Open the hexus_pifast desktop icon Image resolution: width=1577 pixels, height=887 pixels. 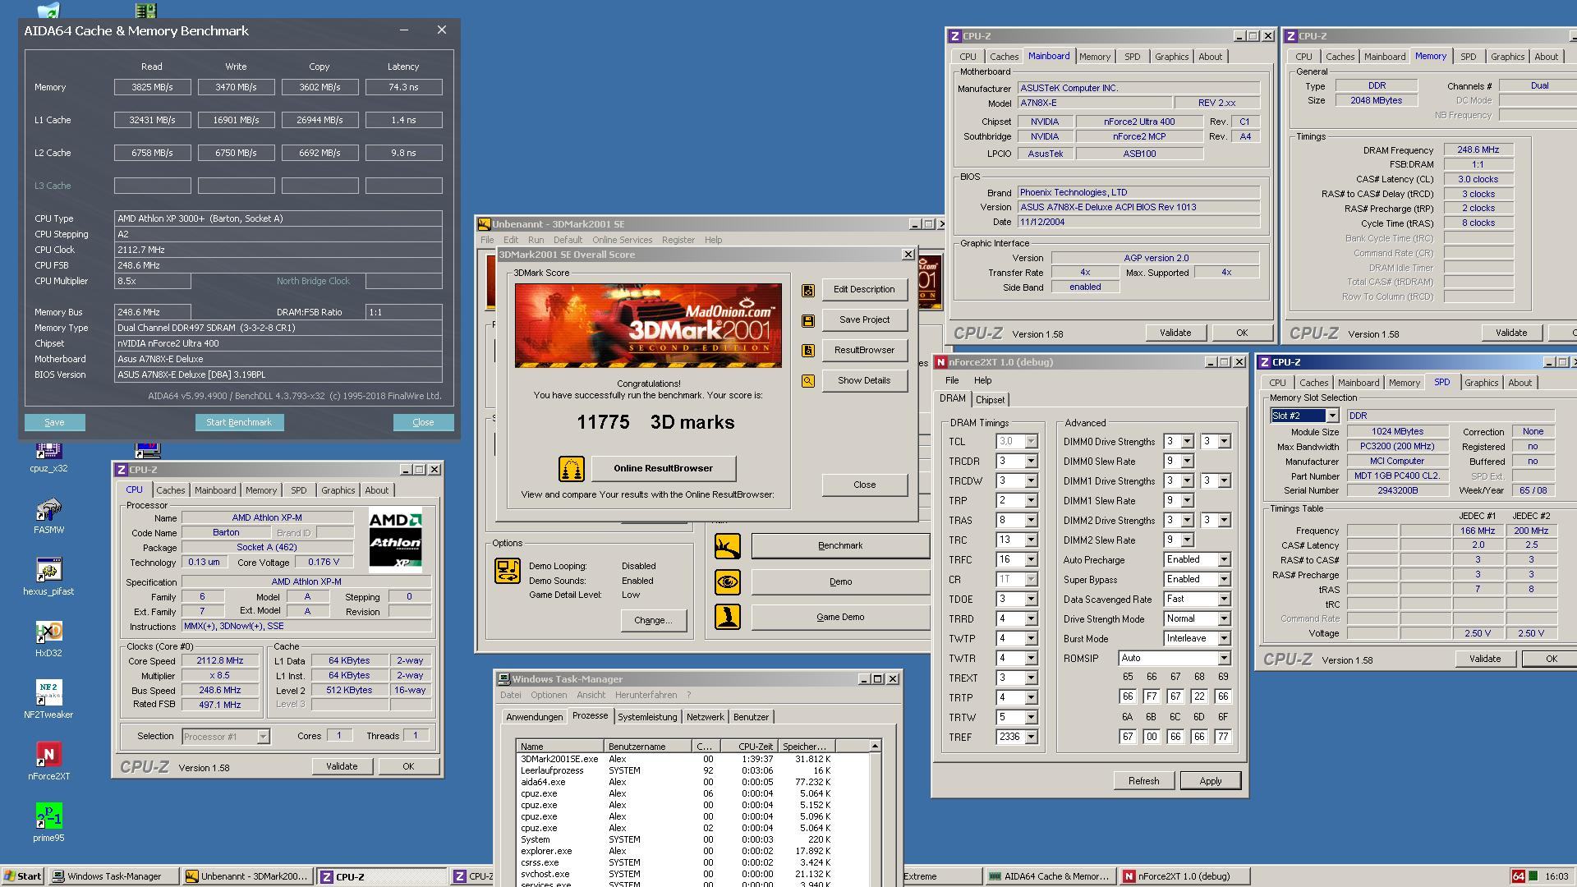click(x=48, y=577)
